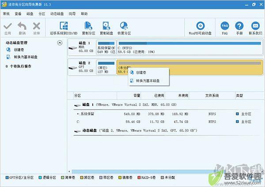Click the 创建卷 link in sidebar
This screenshot has height=187, width=265.
coord(19,50)
